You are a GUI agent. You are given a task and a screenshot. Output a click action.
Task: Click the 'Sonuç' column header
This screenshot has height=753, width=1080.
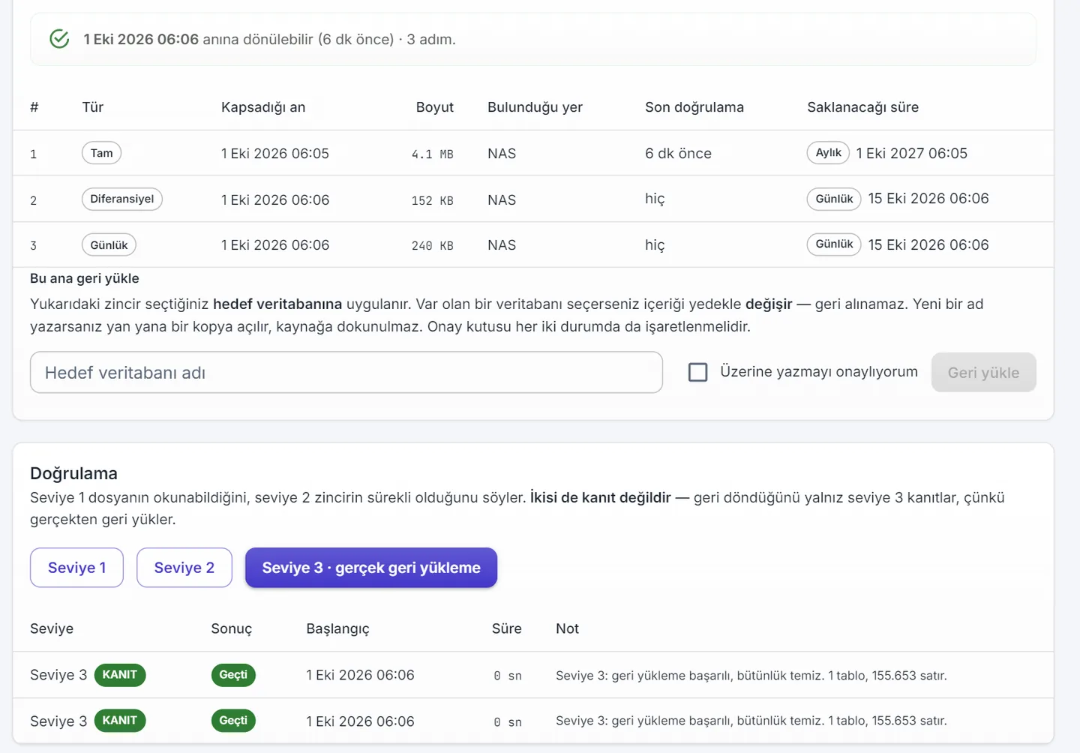coord(231,628)
